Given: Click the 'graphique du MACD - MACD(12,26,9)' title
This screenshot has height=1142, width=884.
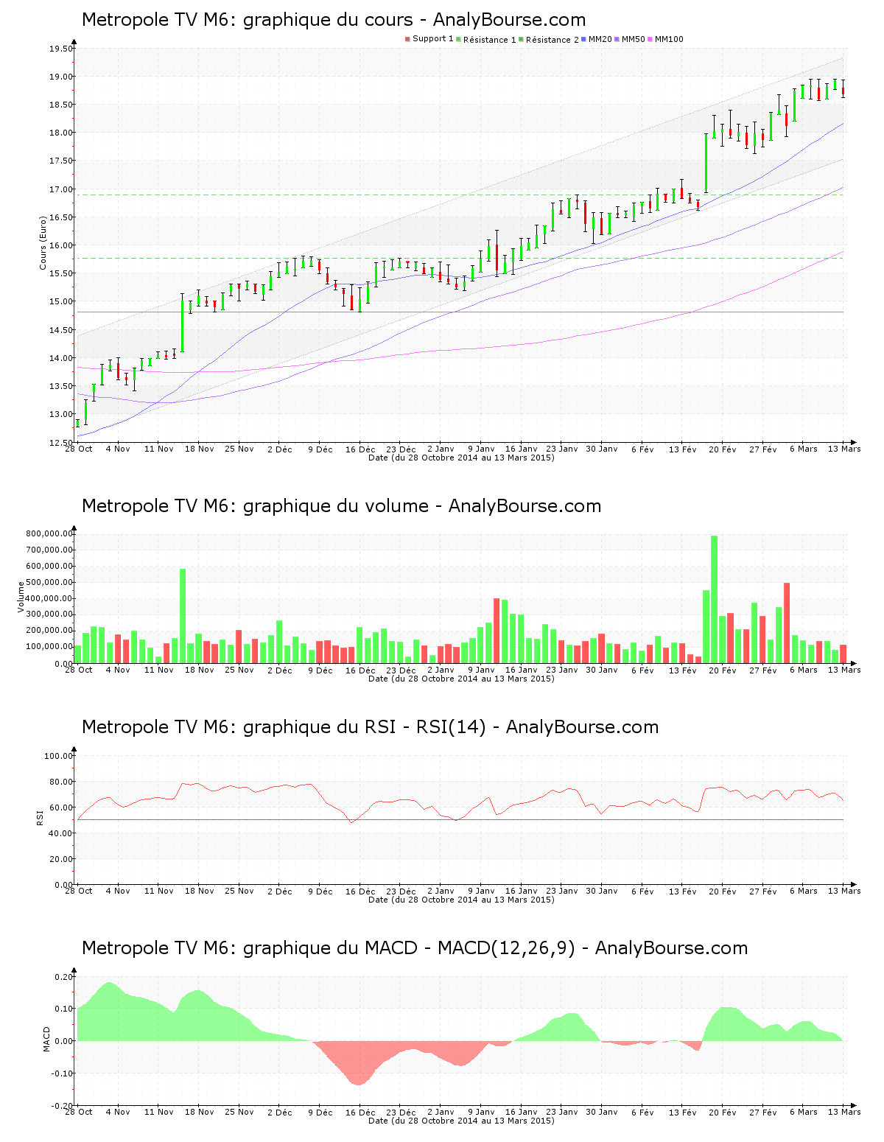Looking at the screenshot, I should 415,948.
